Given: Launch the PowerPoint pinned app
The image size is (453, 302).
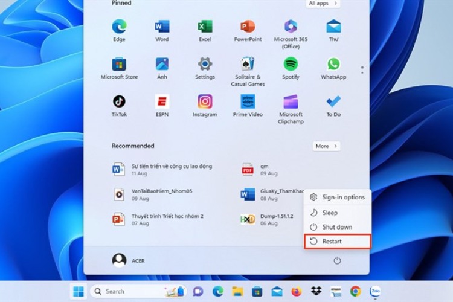Looking at the screenshot, I should [248, 27].
